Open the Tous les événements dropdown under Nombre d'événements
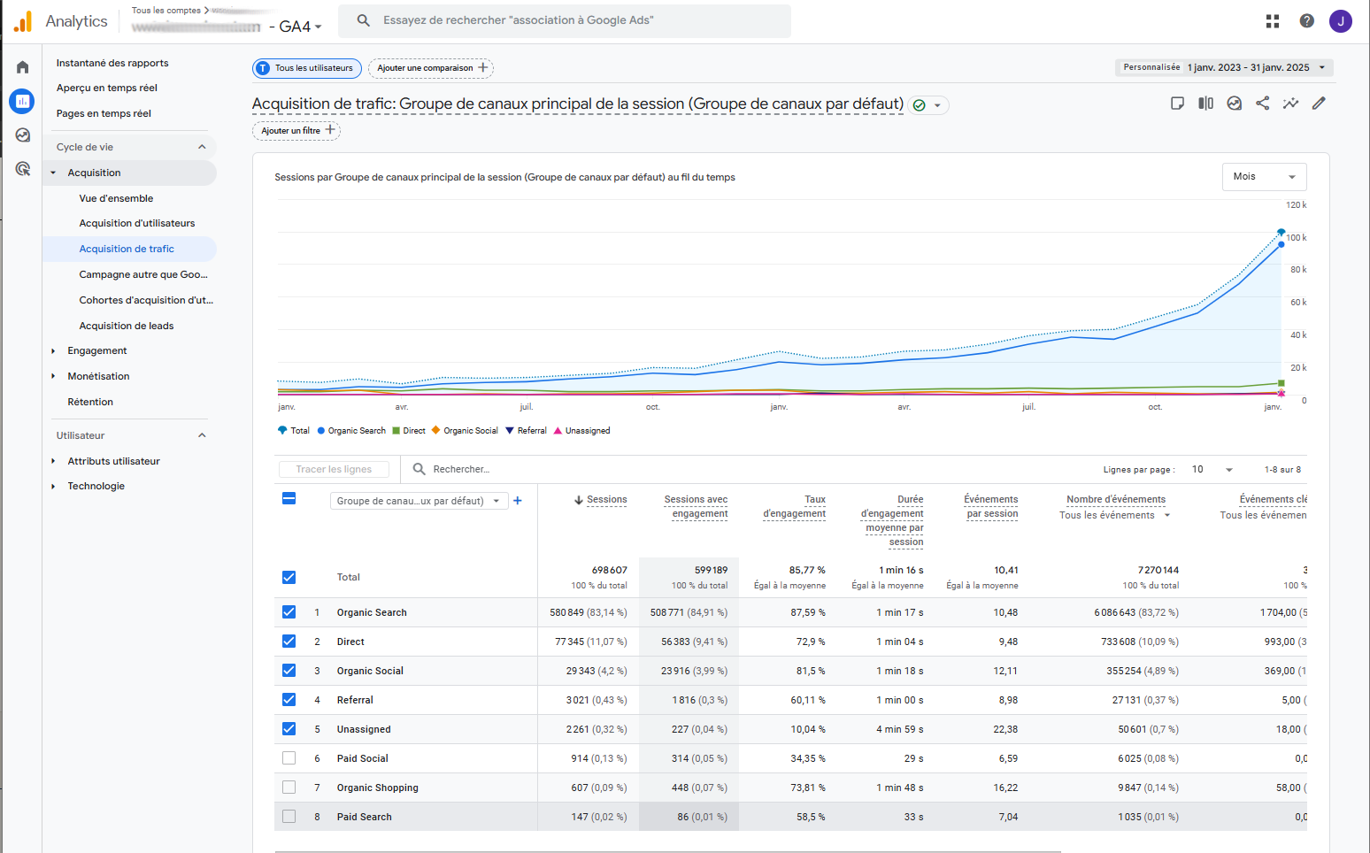Viewport: 1370px width, 853px height. [1115, 515]
